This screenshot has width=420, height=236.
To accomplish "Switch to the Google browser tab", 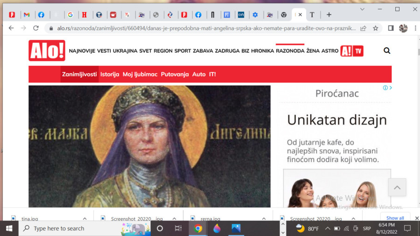I will [x=70, y=15].
